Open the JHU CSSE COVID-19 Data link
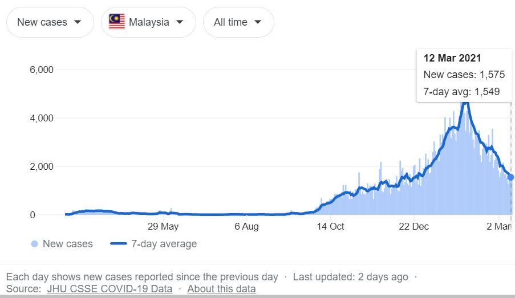Viewport: 515px width, 298px height. click(110, 289)
